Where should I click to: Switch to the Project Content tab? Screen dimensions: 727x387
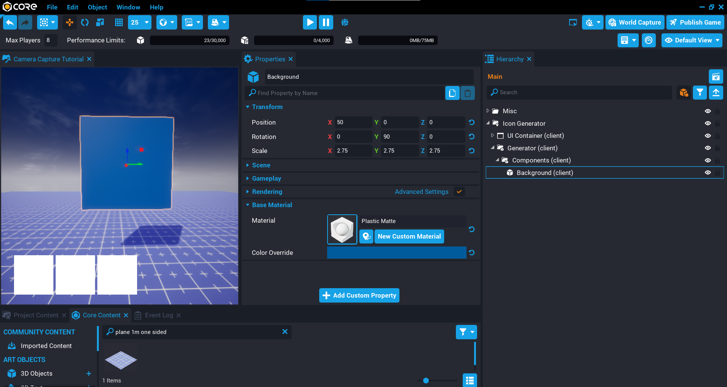pyautogui.click(x=36, y=315)
